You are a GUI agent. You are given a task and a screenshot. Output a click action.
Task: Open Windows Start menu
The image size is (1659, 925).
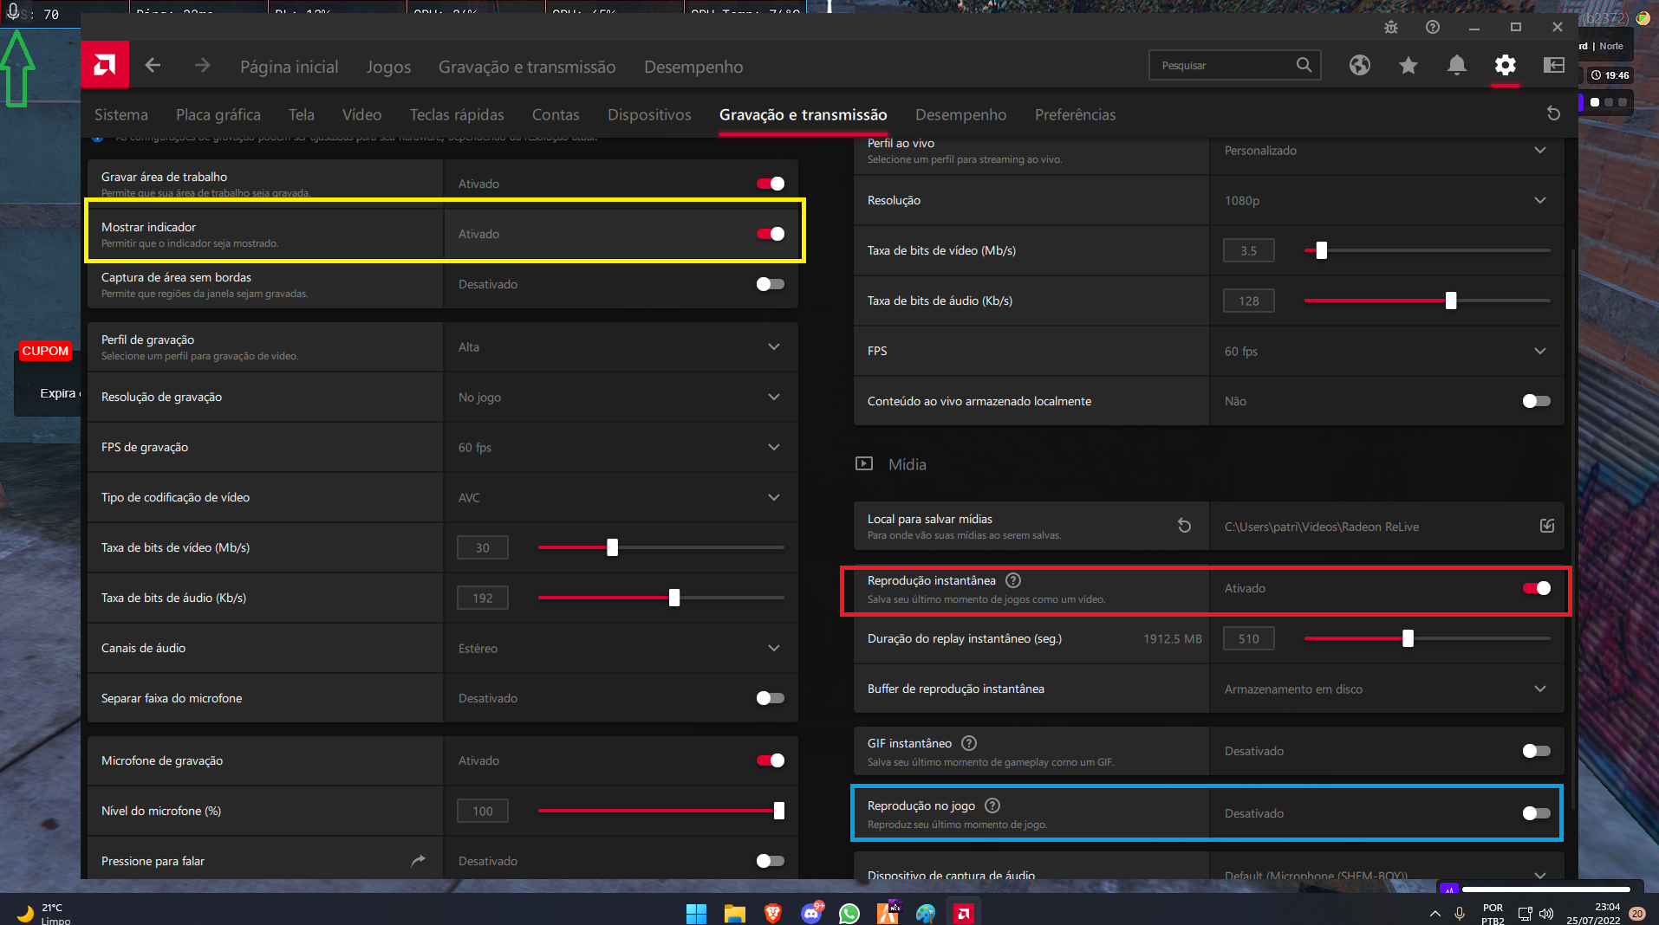click(x=696, y=913)
